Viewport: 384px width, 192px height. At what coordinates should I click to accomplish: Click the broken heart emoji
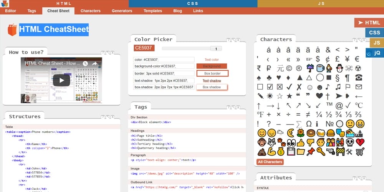pos(360,142)
